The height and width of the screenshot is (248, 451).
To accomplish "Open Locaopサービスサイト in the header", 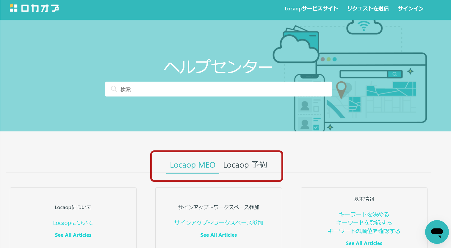I will click(311, 9).
